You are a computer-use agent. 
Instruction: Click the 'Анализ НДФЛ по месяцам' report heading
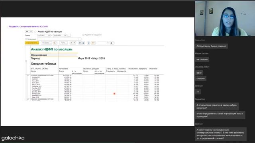pos(51,49)
